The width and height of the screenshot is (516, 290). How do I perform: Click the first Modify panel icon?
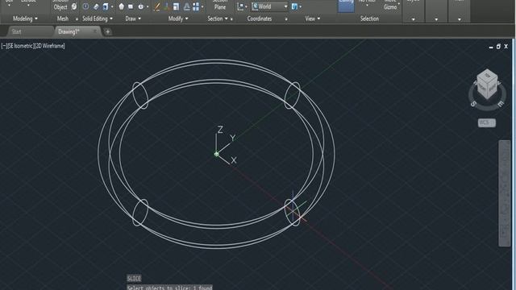point(157,6)
